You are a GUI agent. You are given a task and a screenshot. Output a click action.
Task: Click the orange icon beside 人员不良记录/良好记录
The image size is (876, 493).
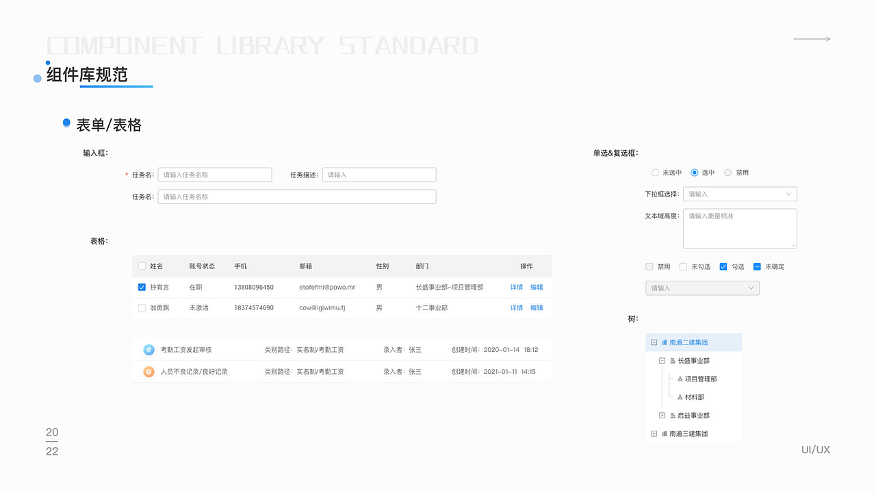click(x=149, y=372)
